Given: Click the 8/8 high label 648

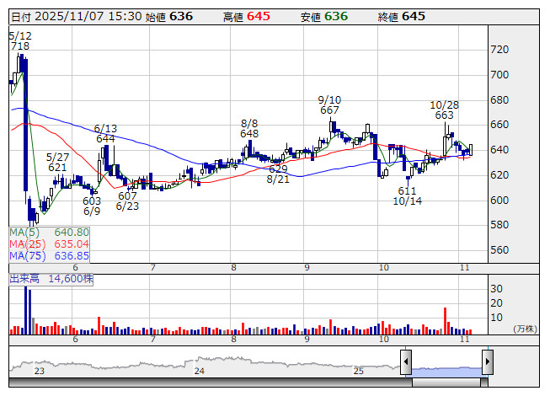Looking at the screenshot, I should [249, 133].
